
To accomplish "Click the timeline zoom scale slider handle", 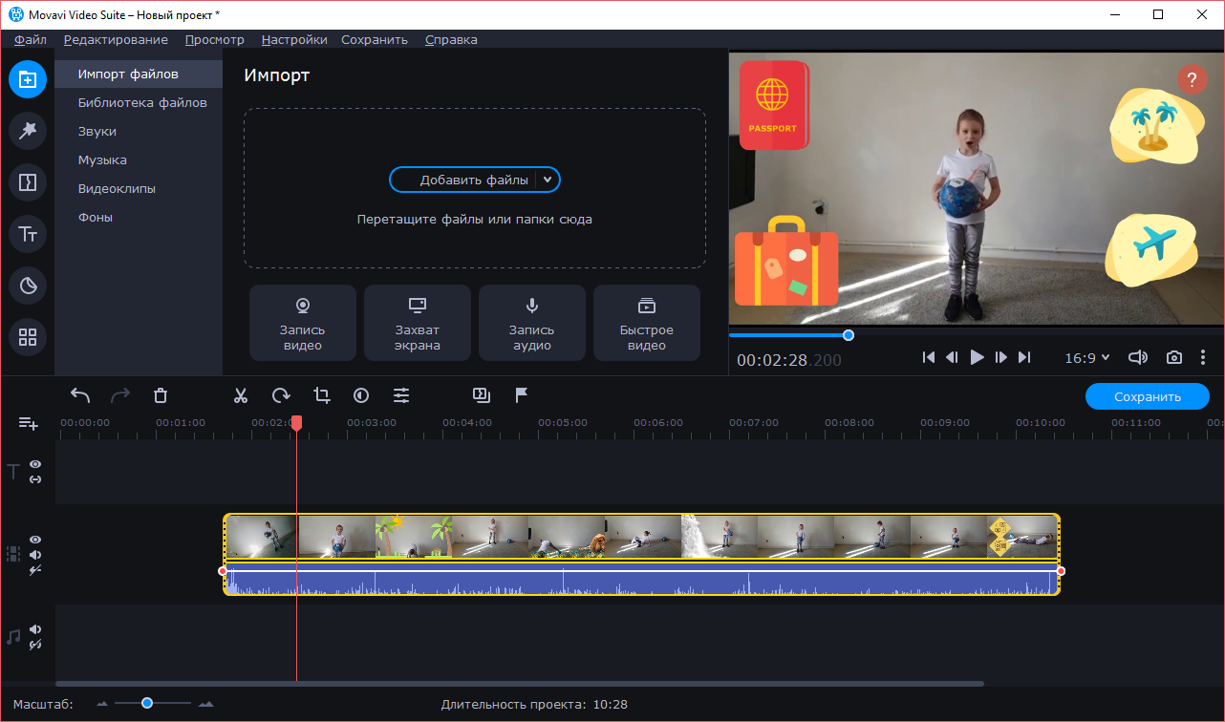I will (147, 703).
